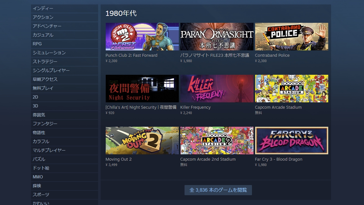Browse all 3,836 games button
This screenshot has height=205, width=364.
coord(218,190)
